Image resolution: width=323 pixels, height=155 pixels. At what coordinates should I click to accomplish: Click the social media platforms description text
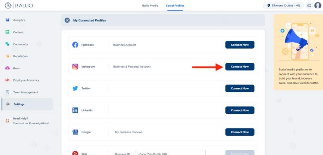[x=299, y=76]
